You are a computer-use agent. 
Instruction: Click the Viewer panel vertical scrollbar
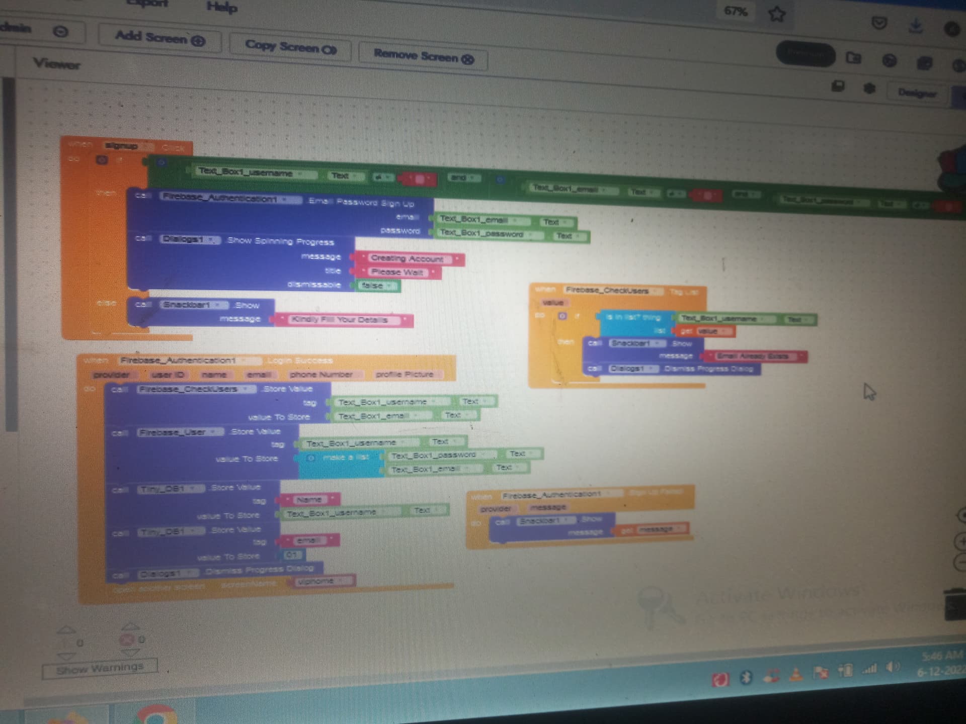[x=10, y=254]
